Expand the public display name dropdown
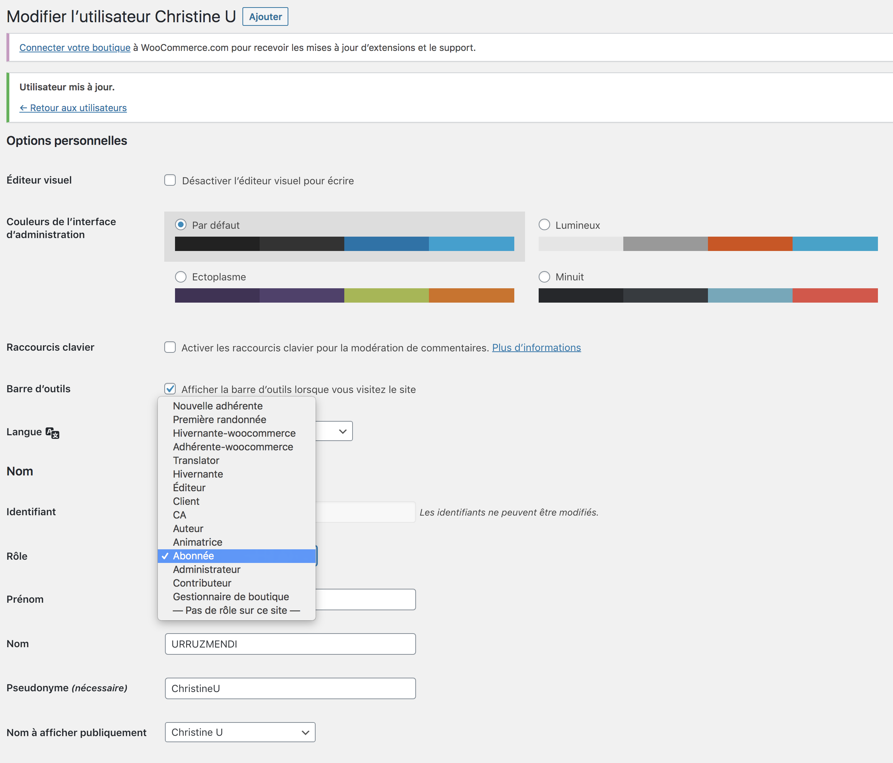This screenshot has height=763, width=893. point(240,732)
